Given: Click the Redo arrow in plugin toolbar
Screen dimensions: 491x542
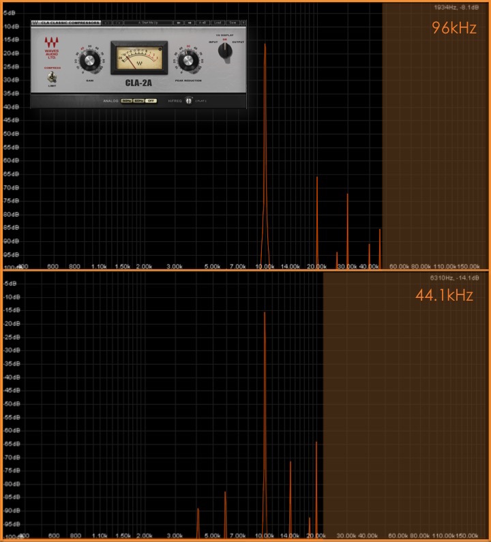Looking at the screenshot, I should [x=118, y=22].
